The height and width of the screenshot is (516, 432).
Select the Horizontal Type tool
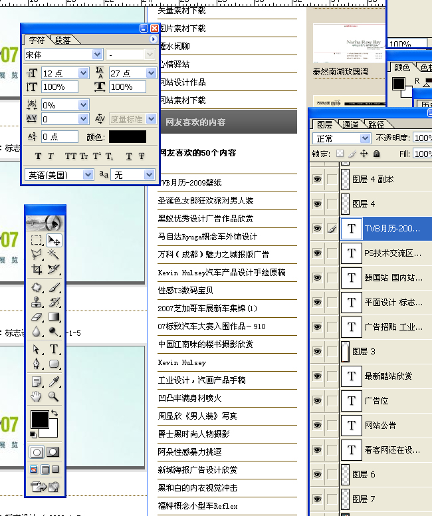click(54, 349)
